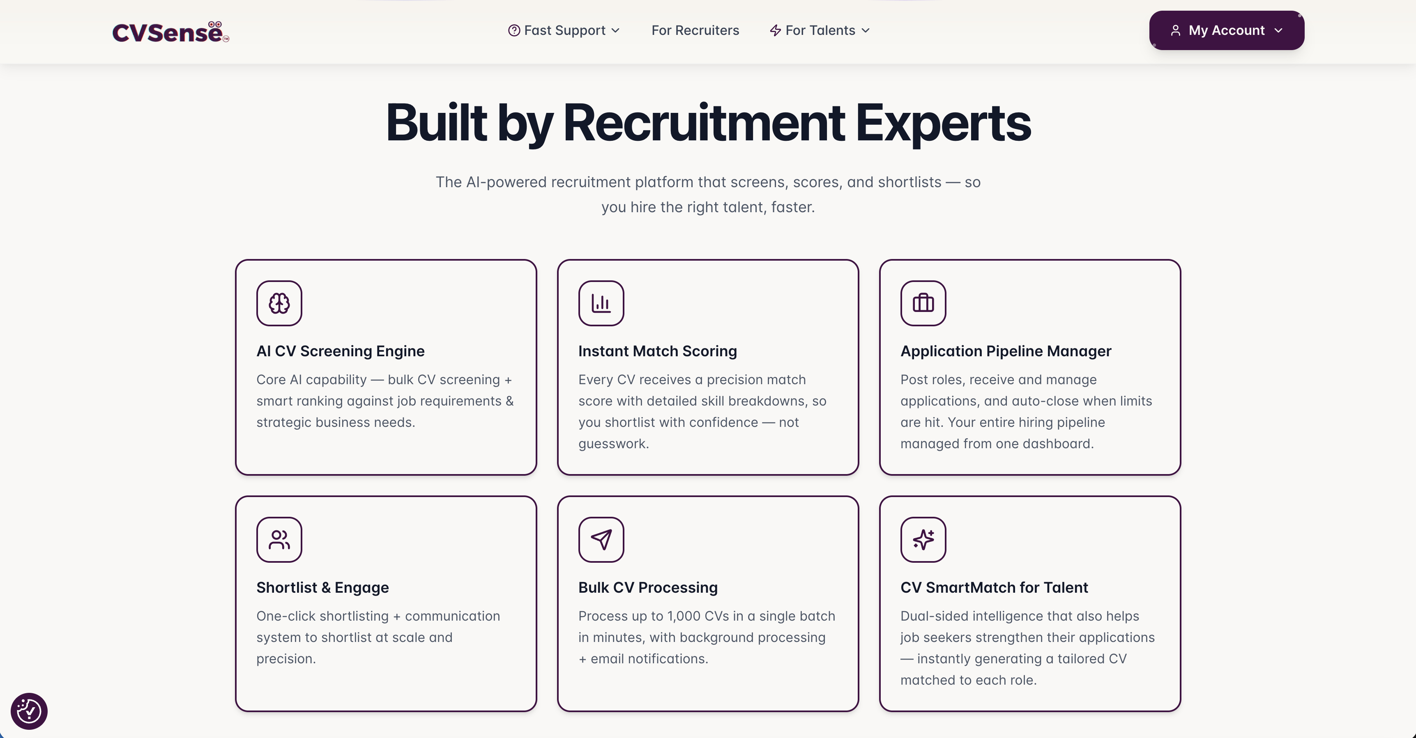Click the Built by Recruitment Experts headline

[x=708, y=123]
